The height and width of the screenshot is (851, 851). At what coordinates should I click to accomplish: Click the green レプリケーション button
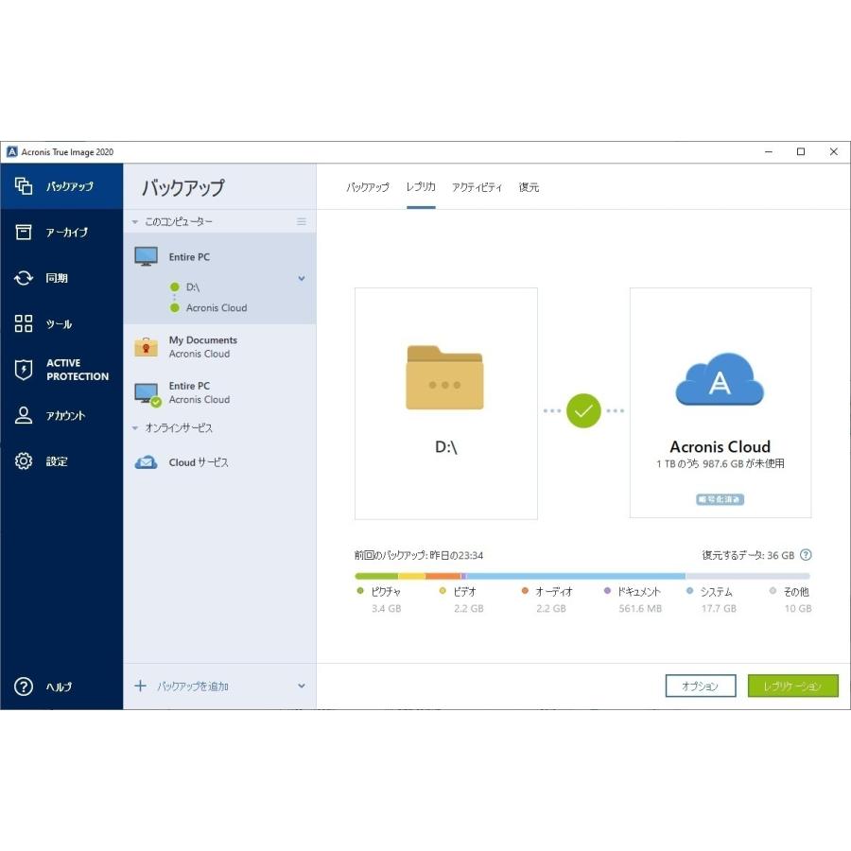[792, 686]
